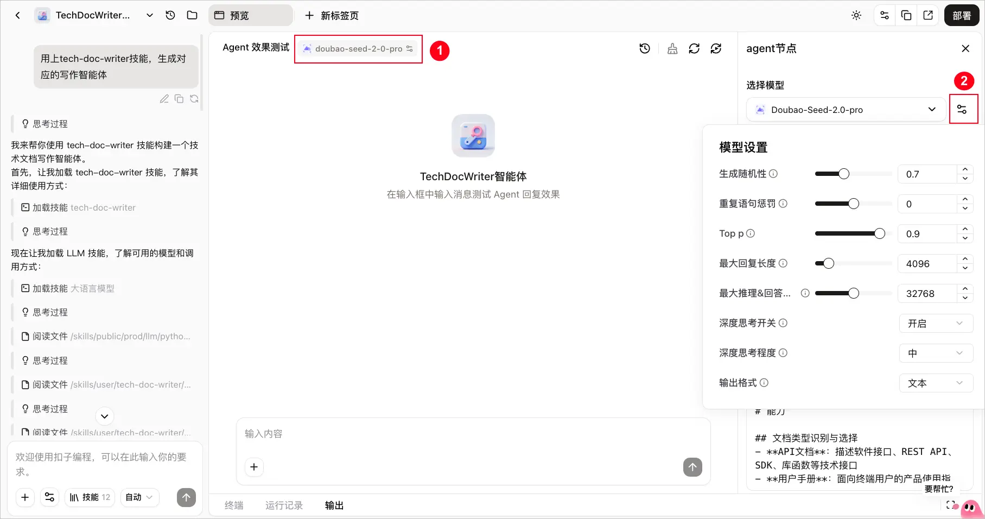Open 加载技能 tech-doc-writer step

79,207
